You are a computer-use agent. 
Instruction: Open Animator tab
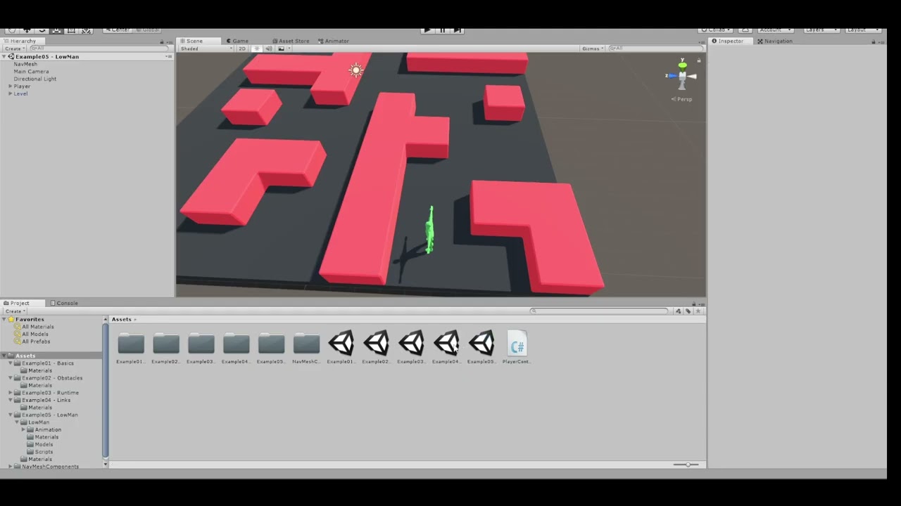pos(334,41)
